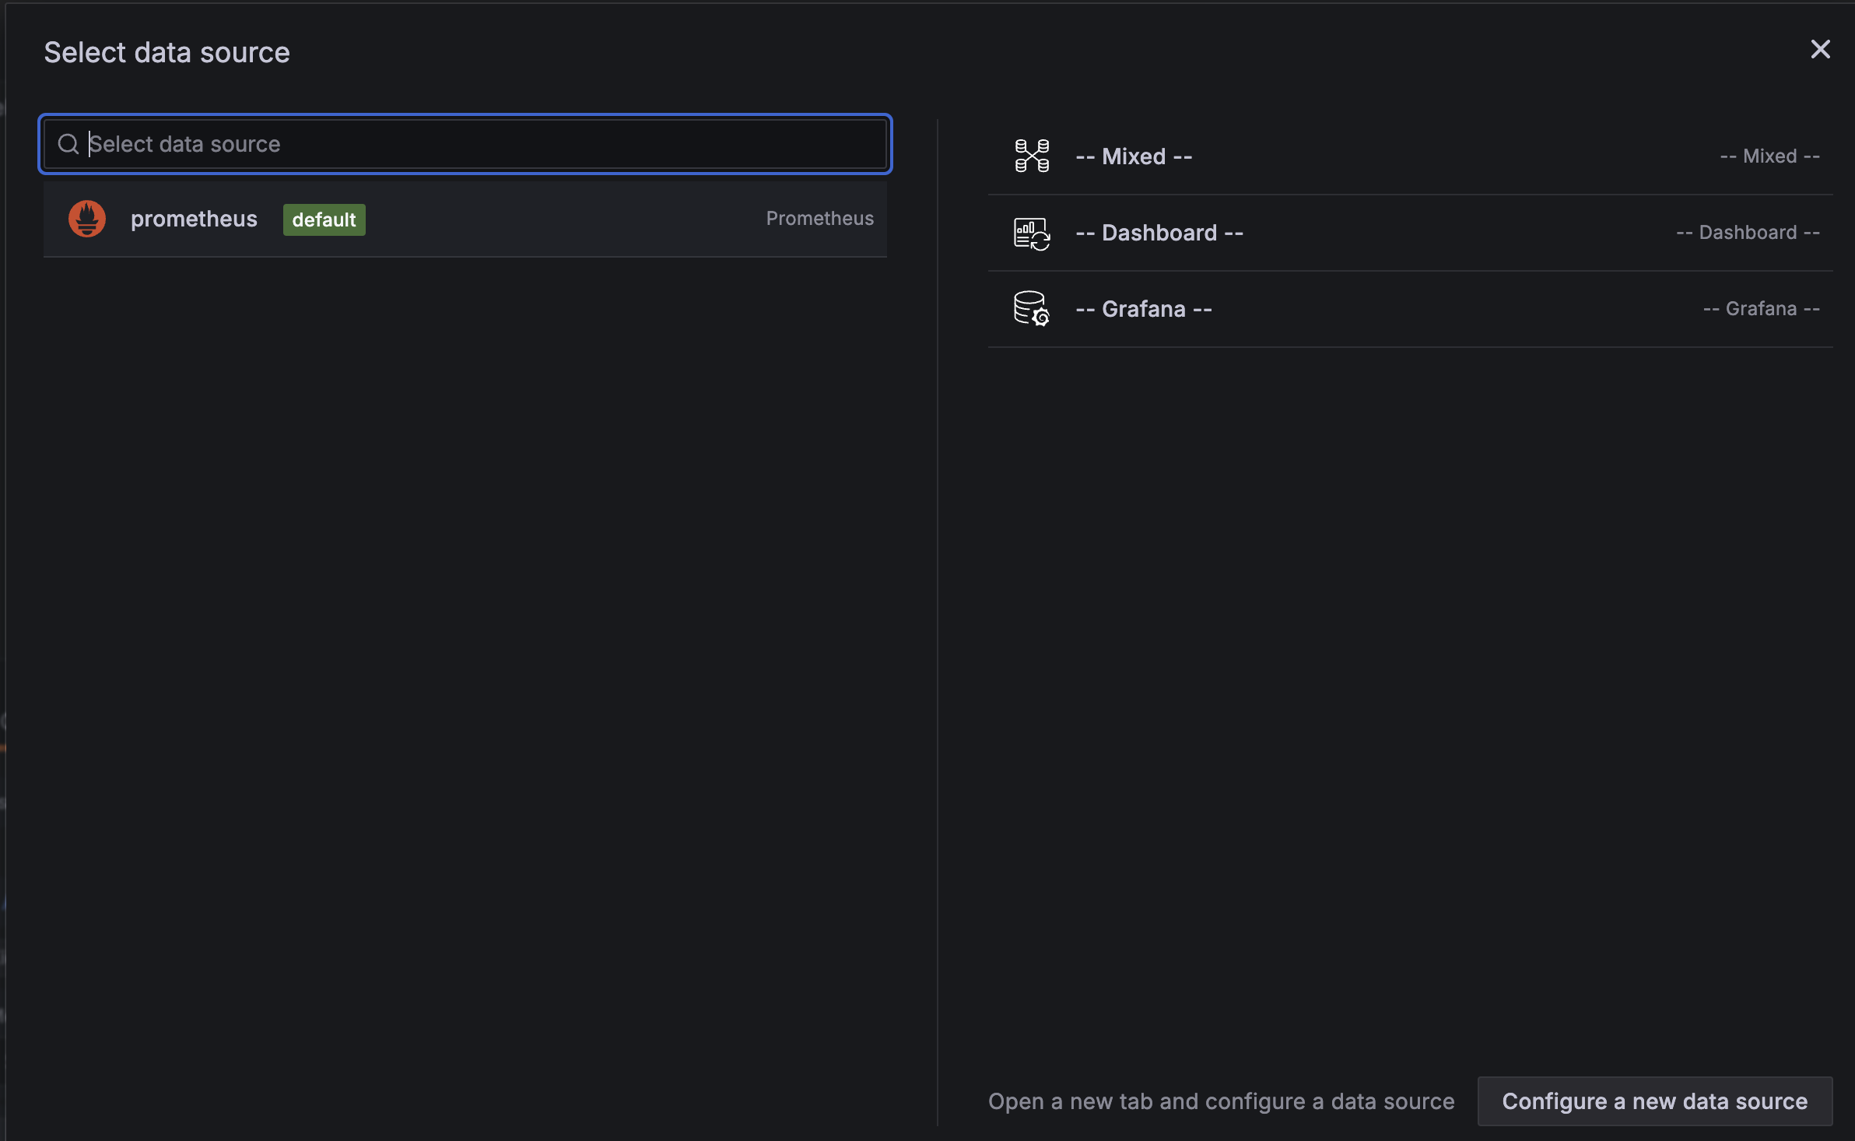This screenshot has width=1855, height=1141.
Task: Choose the prometheus data source name
Action: (194, 219)
